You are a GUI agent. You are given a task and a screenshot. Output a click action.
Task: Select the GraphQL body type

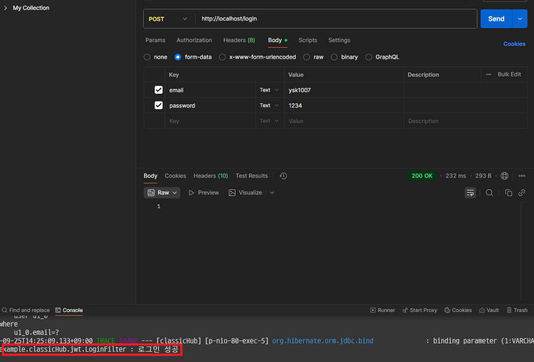click(368, 57)
